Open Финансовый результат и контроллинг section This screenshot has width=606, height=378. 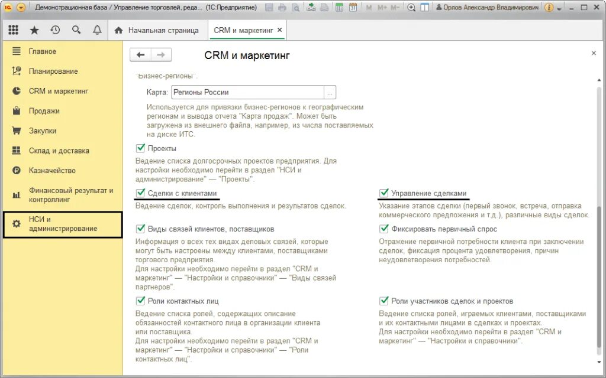tap(63, 195)
